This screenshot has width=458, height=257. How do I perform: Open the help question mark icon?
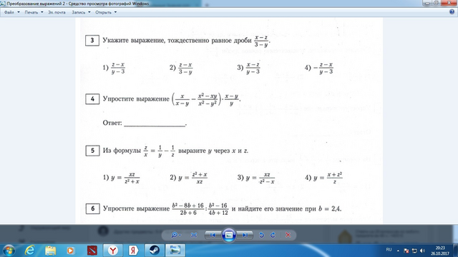(452, 12)
